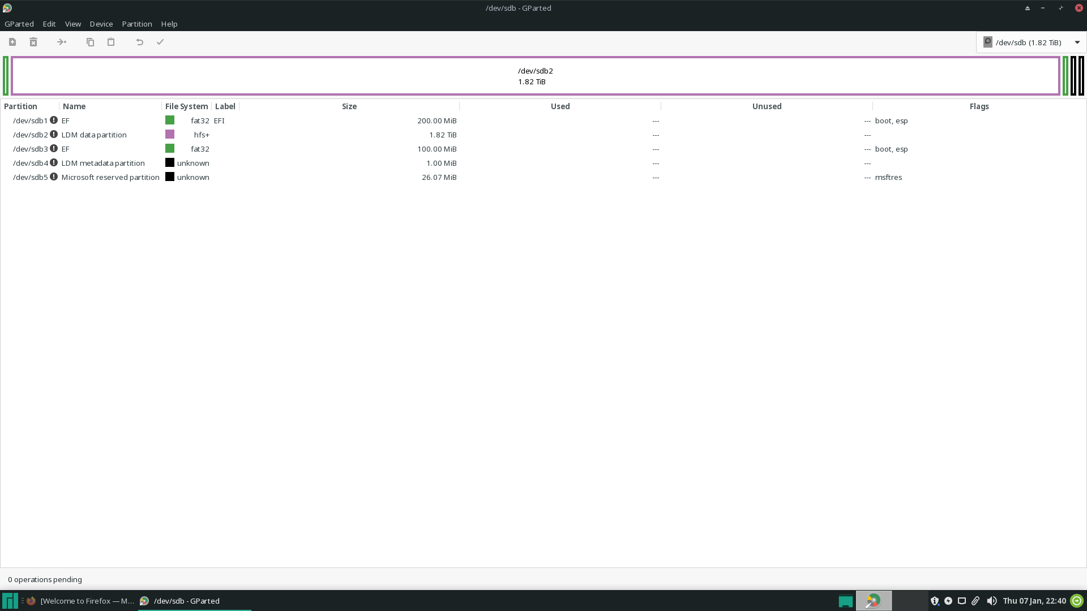This screenshot has width=1087, height=611.
Task: Click warning icon next to /dev/sdb1
Action: pyautogui.click(x=54, y=121)
